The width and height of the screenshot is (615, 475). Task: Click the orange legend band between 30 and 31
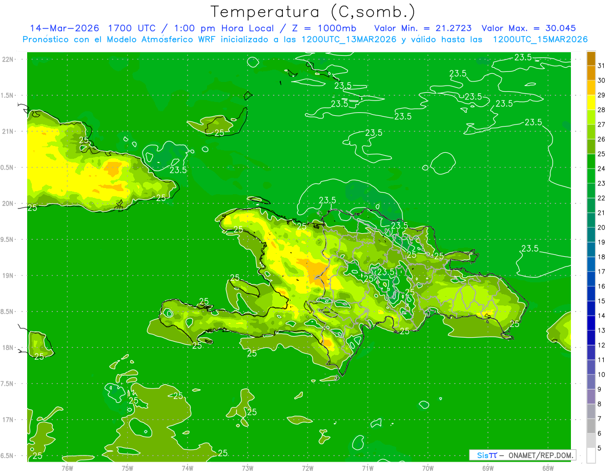coord(591,73)
